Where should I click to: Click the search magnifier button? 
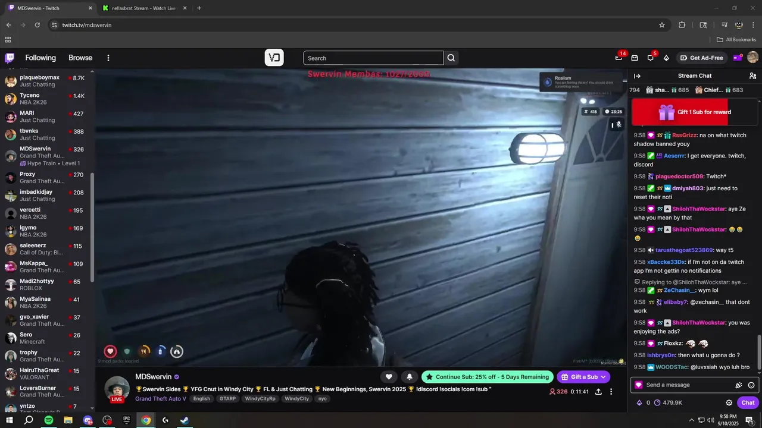point(451,58)
